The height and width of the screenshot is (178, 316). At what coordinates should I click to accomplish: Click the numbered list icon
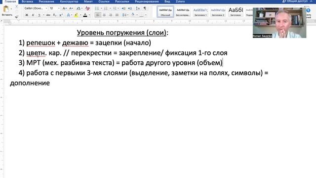106,8
